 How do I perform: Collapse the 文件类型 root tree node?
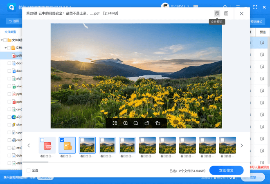coord(2,40)
